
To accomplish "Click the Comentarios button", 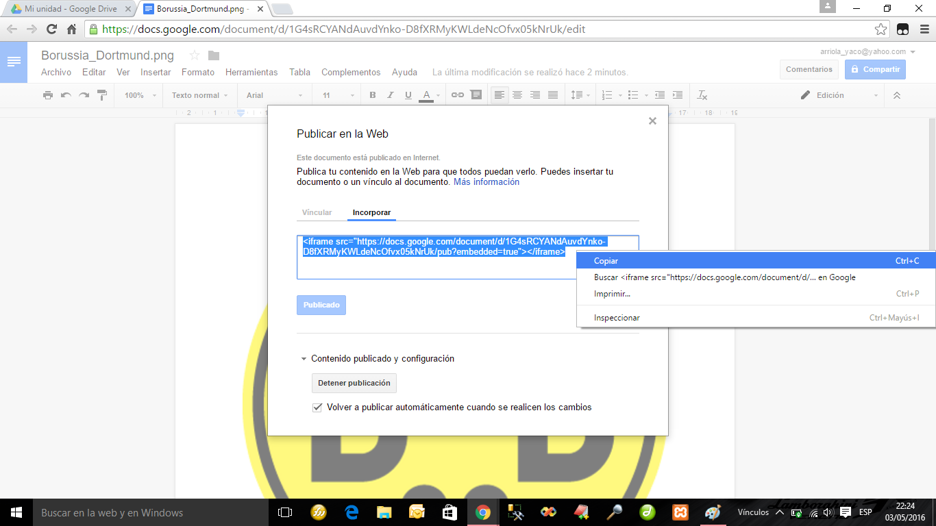I will click(809, 69).
